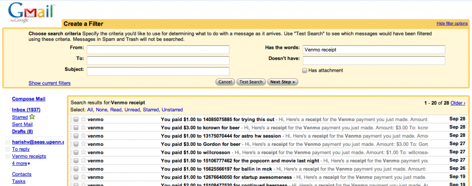The height and width of the screenshot is (186, 472).
Task: Open the To reply label
Action: (x=21, y=149)
